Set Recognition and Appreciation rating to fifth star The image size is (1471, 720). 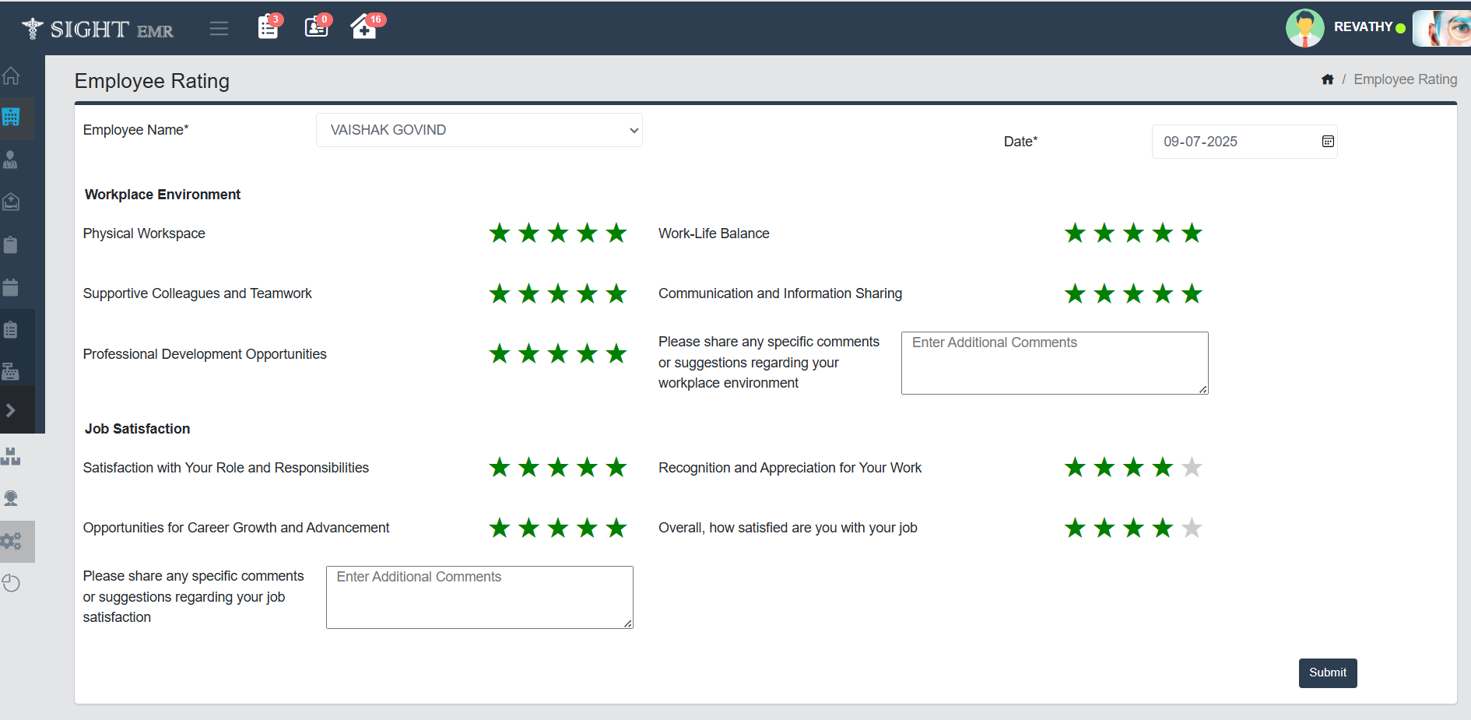click(x=1192, y=468)
